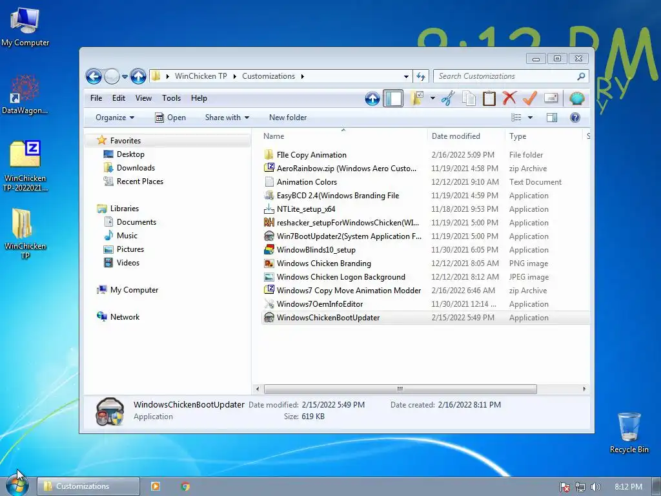Screen dimensions: 661x496
Task: Click the horizontal scrollbar left arrow
Action: coord(258,389)
